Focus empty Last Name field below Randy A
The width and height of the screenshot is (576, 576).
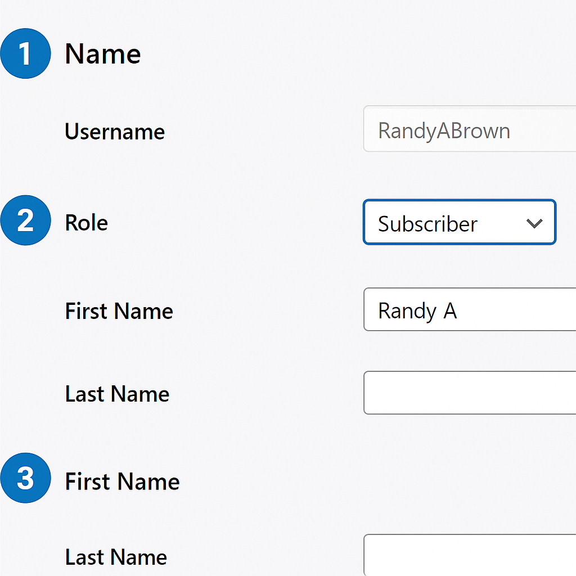[x=470, y=393]
